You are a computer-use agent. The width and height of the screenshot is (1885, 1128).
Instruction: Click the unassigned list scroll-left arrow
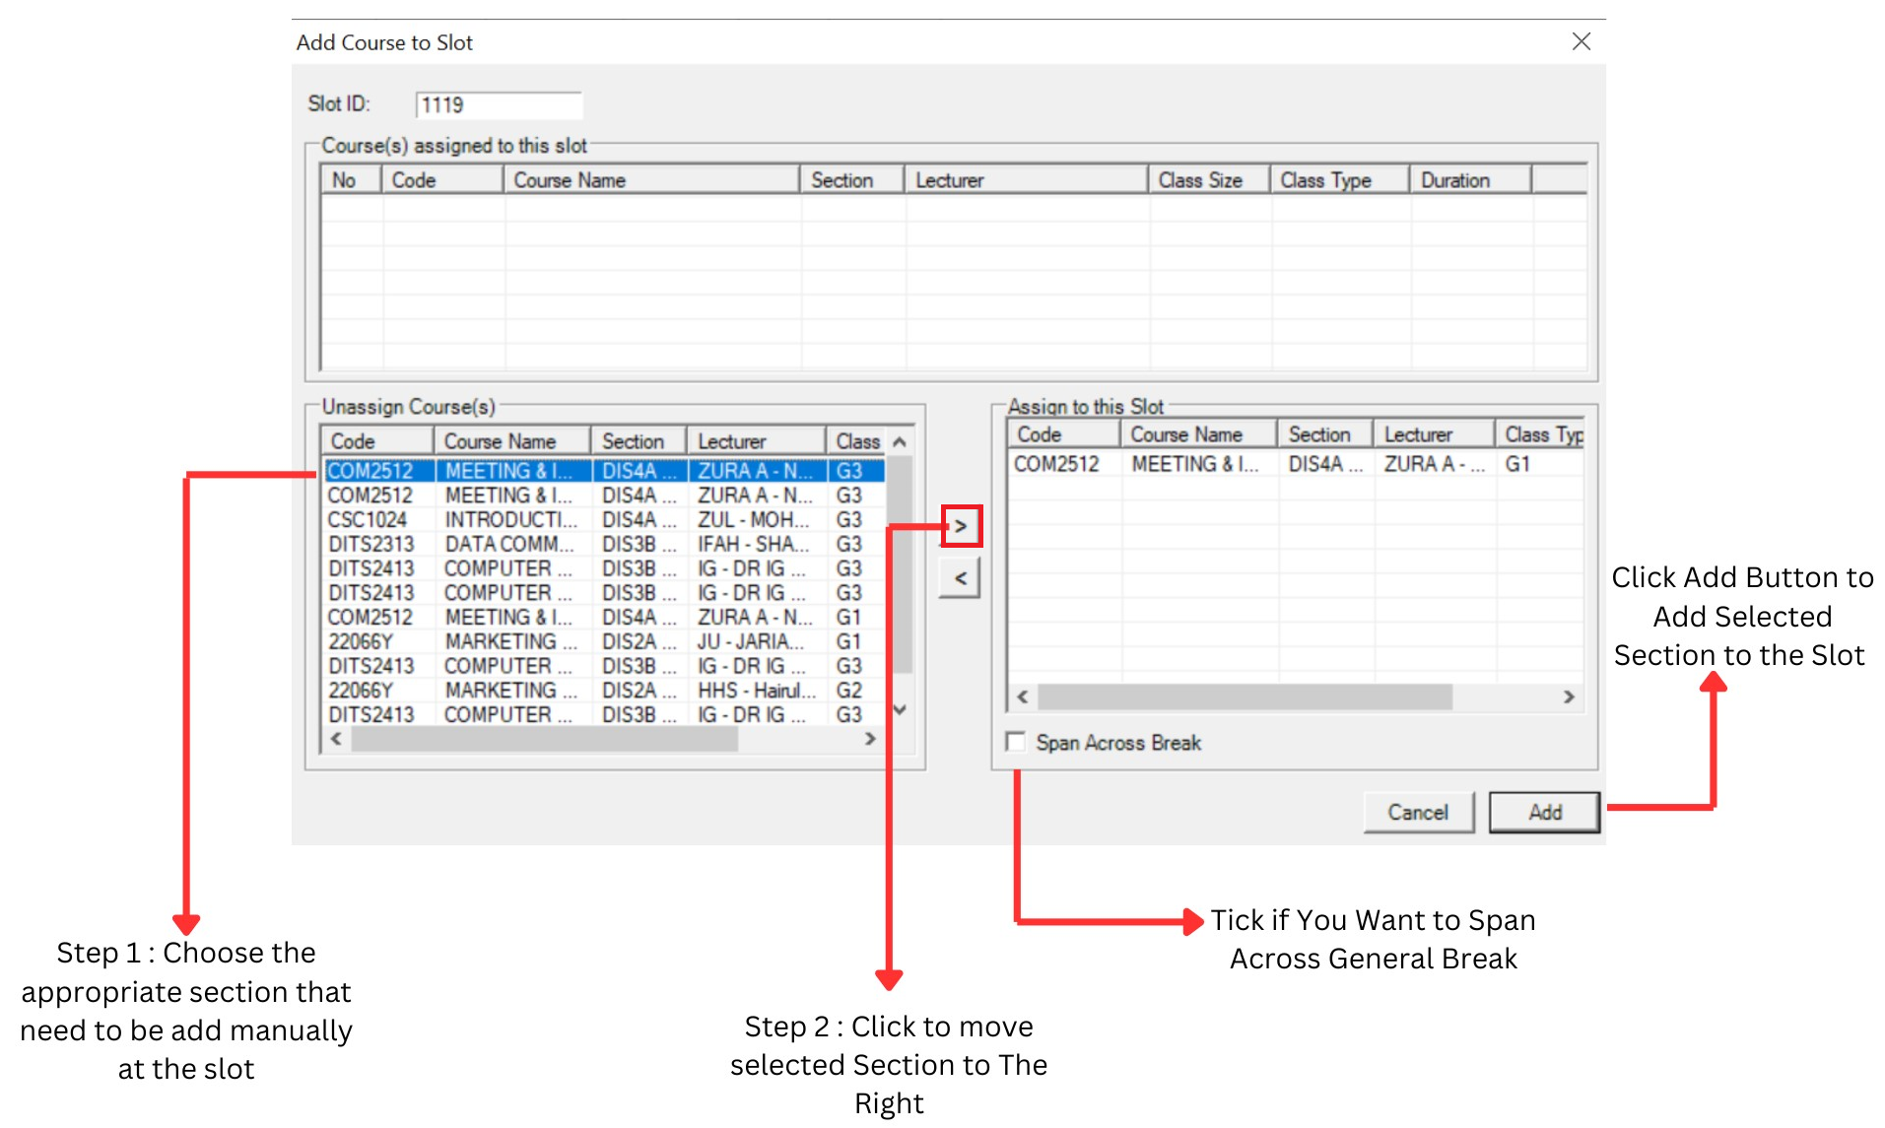point(337,739)
